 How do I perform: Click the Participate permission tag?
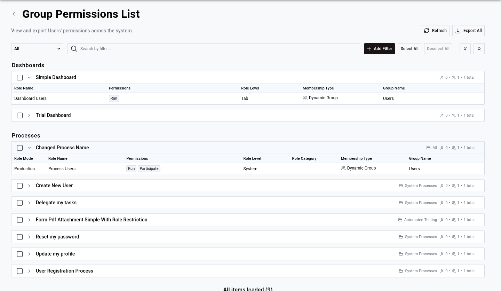coord(149,168)
